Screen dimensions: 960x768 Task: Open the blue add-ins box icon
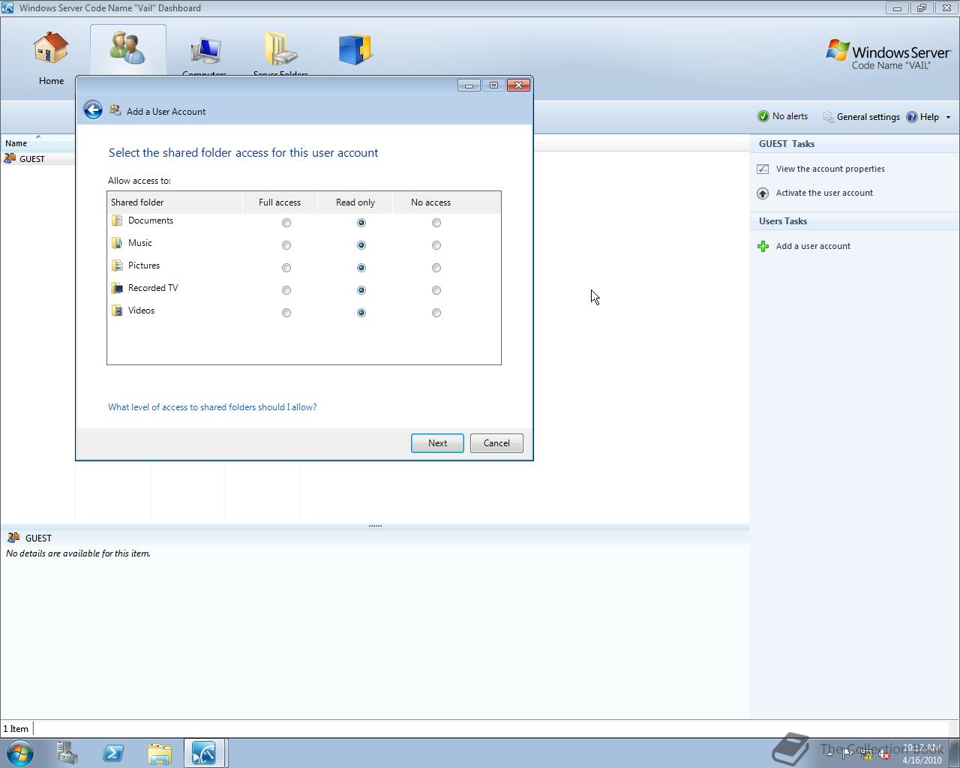pyautogui.click(x=355, y=49)
